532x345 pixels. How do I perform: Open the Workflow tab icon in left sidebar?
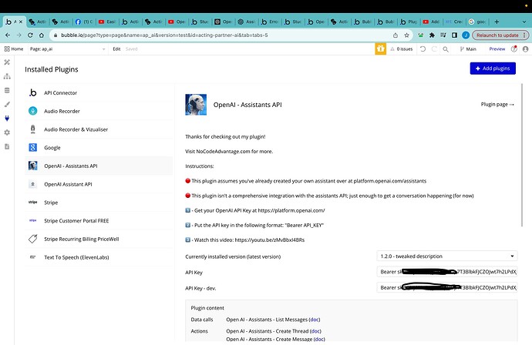7,76
